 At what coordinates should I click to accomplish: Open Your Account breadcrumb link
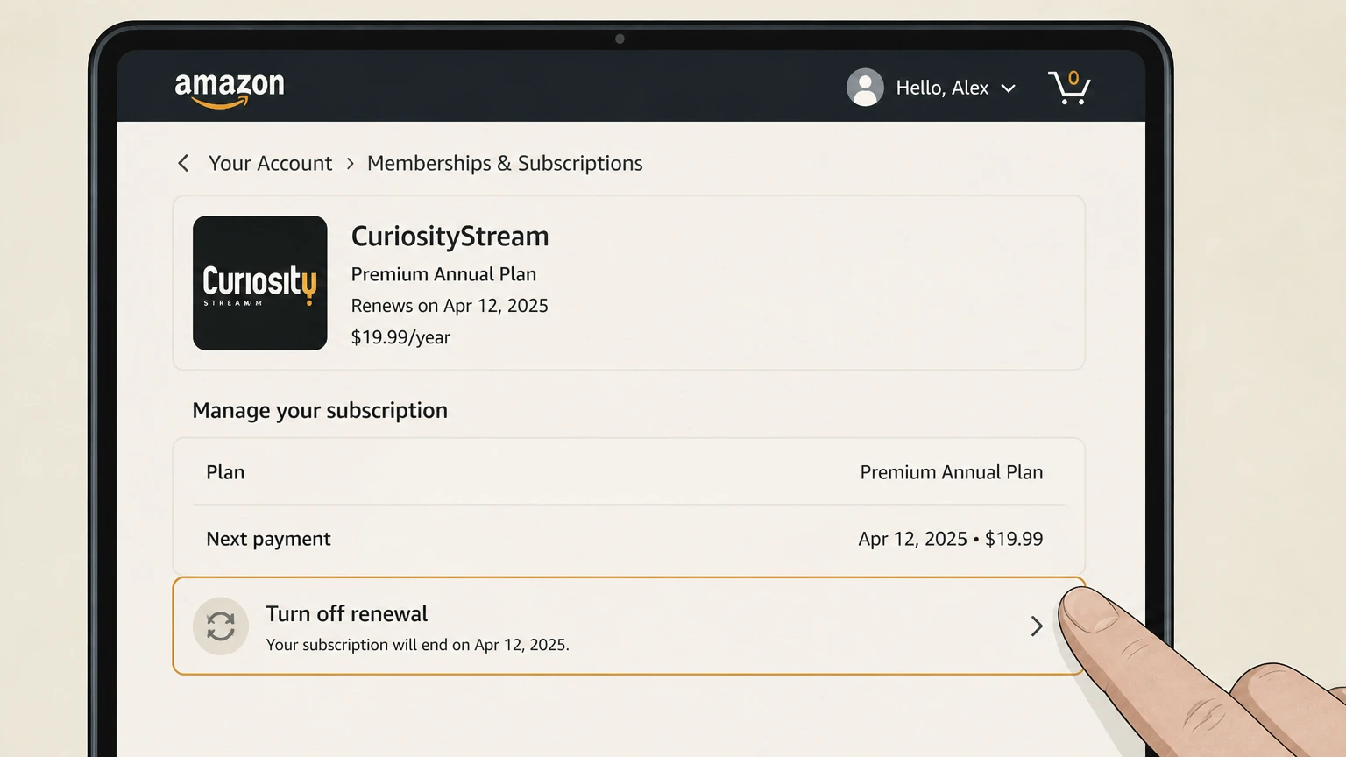click(x=270, y=163)
